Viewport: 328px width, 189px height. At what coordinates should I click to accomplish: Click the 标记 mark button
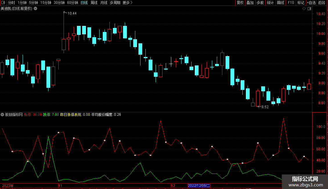[x=301, y=3]
